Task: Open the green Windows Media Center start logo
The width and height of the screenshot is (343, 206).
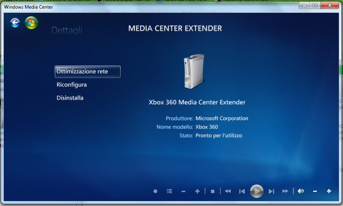Action: 31,23
